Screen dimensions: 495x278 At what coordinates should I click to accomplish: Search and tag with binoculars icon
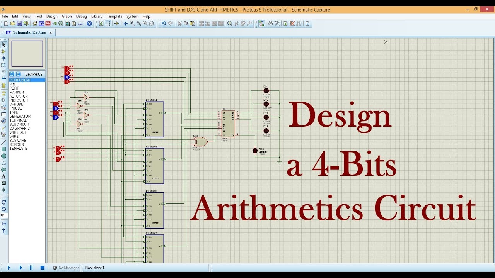pyautogui.click(x=271, y=24)
